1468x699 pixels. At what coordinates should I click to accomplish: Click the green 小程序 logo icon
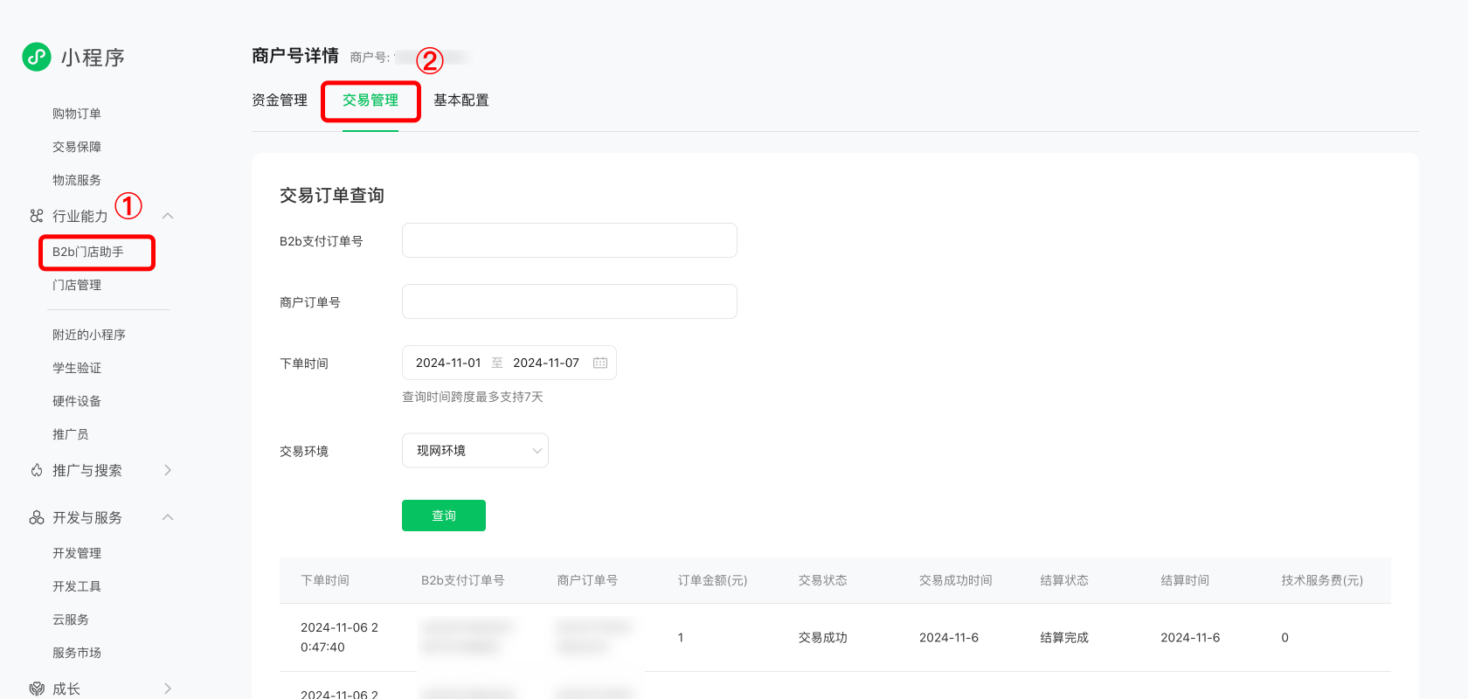tap(37, 57)
